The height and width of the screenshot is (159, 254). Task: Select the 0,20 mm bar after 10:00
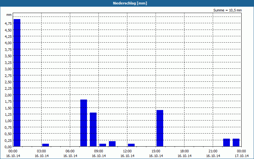click(112, 144)
